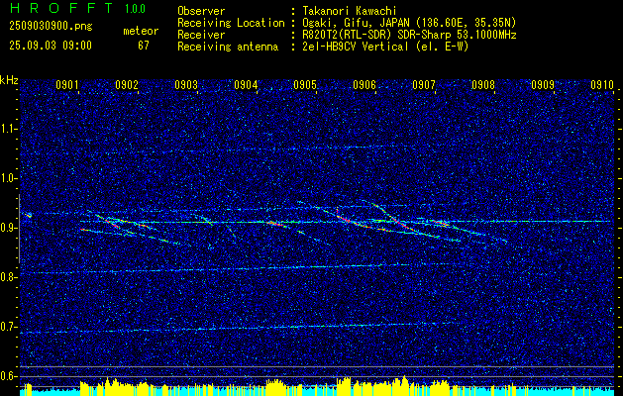Click the meteor label
This screenshot has height=396, width=623.
pos(141,31)
